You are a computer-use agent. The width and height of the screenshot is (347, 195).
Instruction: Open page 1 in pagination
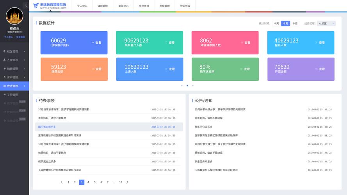pyautogui.click(x=68, y=182)
